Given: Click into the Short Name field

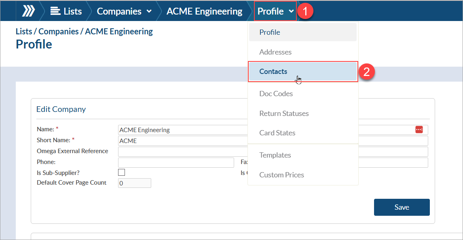Looking at the screenshot, I should pos(182,141).
